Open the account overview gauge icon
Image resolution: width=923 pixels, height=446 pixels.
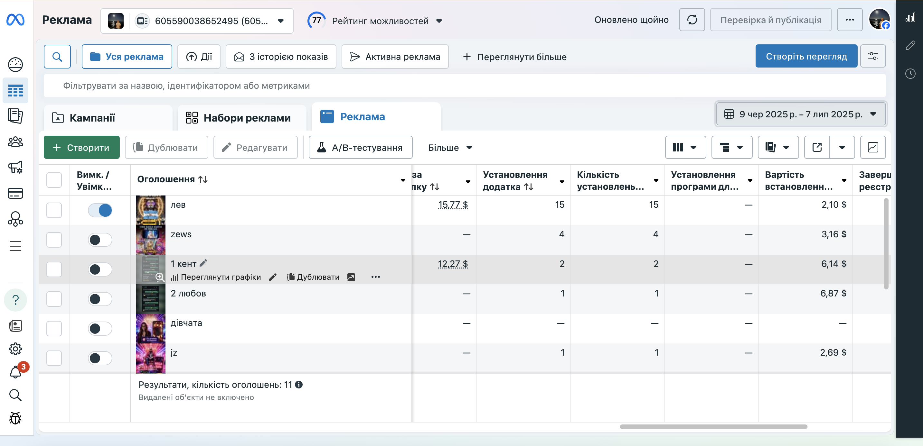pos(15,65)
